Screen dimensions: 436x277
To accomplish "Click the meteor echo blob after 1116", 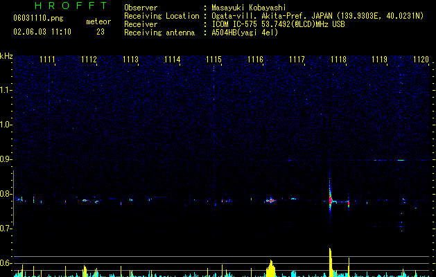I will coord(270,200).
